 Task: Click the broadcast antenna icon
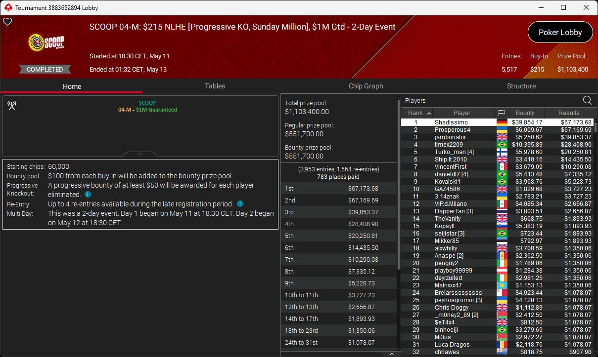pos(12,106)
